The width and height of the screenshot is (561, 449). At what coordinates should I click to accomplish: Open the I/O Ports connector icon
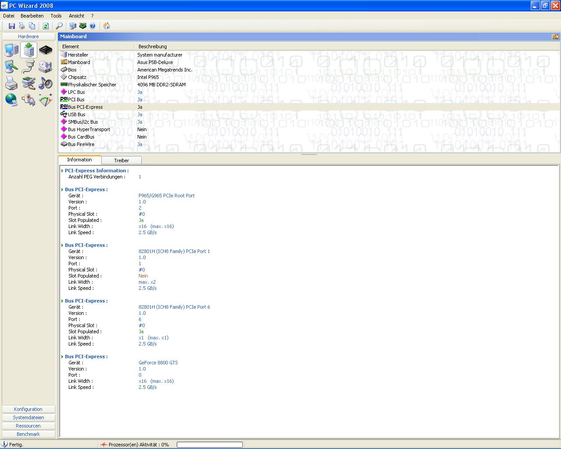pos(28,67)
